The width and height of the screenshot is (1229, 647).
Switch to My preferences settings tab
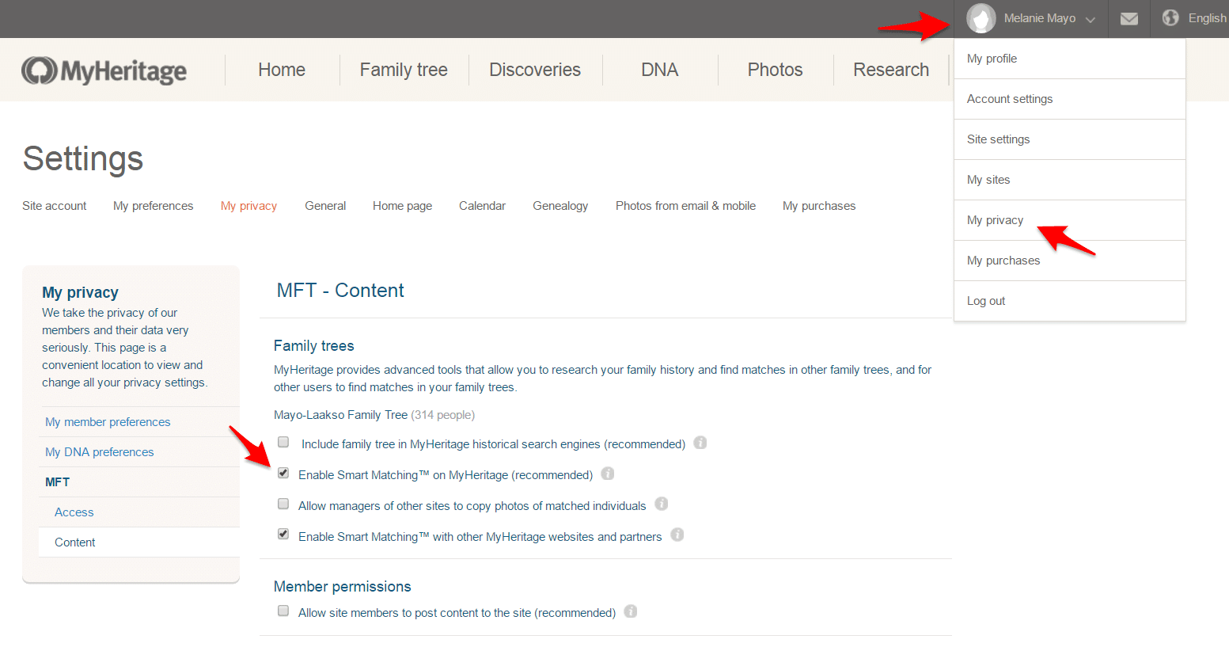pos(154,206)
